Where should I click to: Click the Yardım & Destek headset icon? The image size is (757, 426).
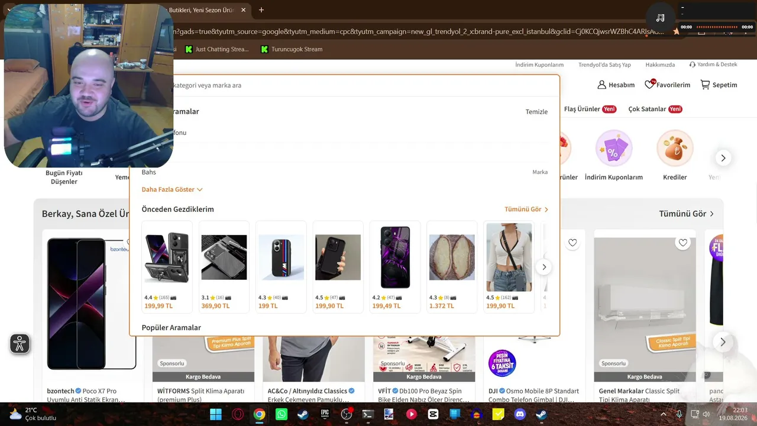click(x=692, y=64)
